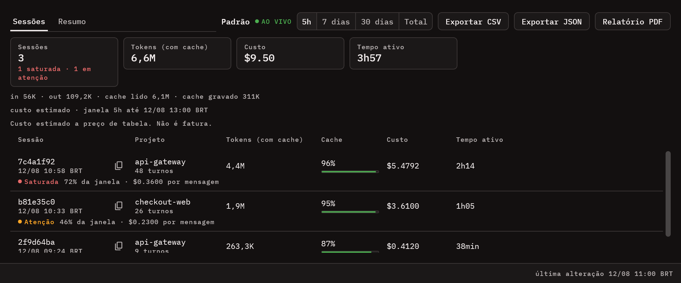Click the última alteração timestamp
Screen dimensions: 681x283
pos(604,274)
